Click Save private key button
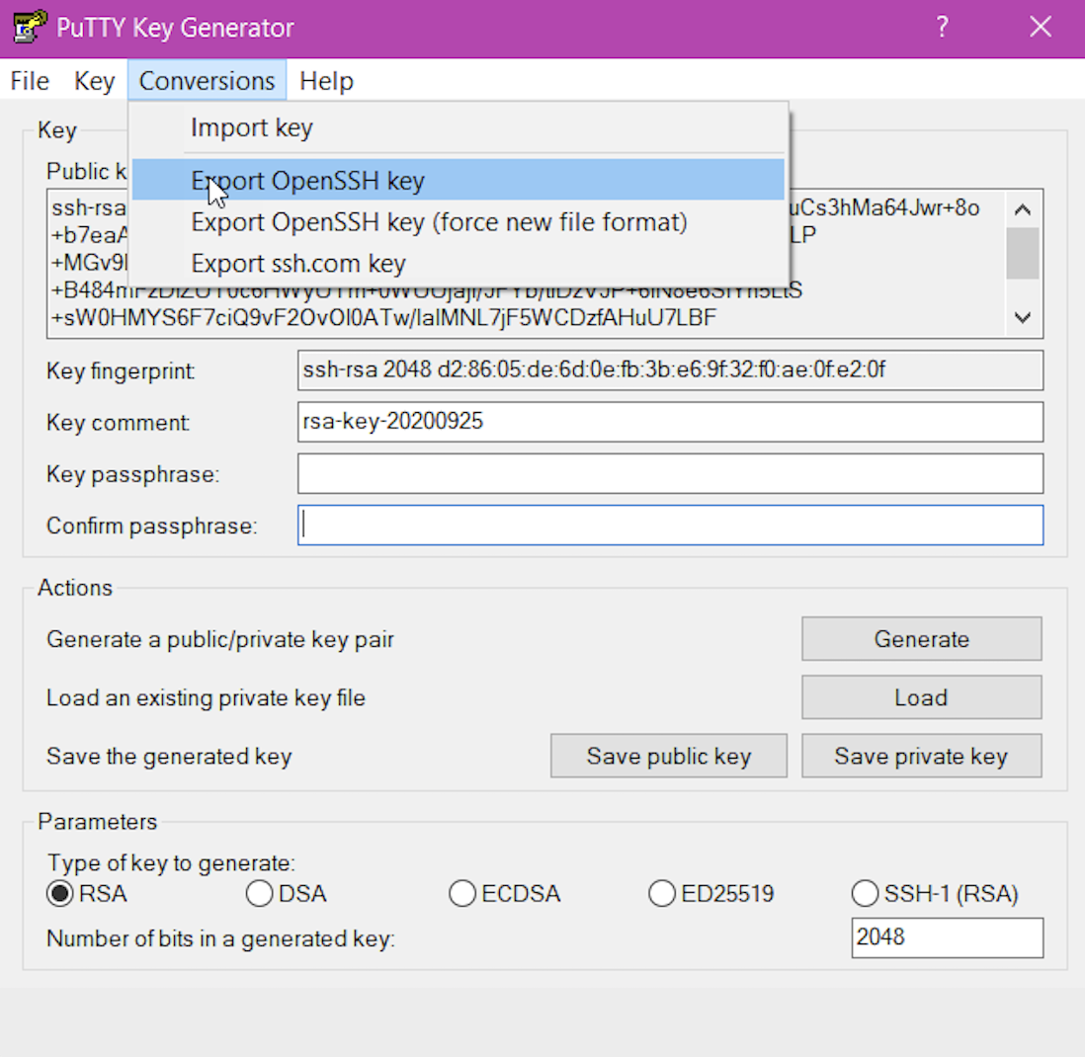Viewport: 1085px width, 1057px height. click(x=921, y=757)
